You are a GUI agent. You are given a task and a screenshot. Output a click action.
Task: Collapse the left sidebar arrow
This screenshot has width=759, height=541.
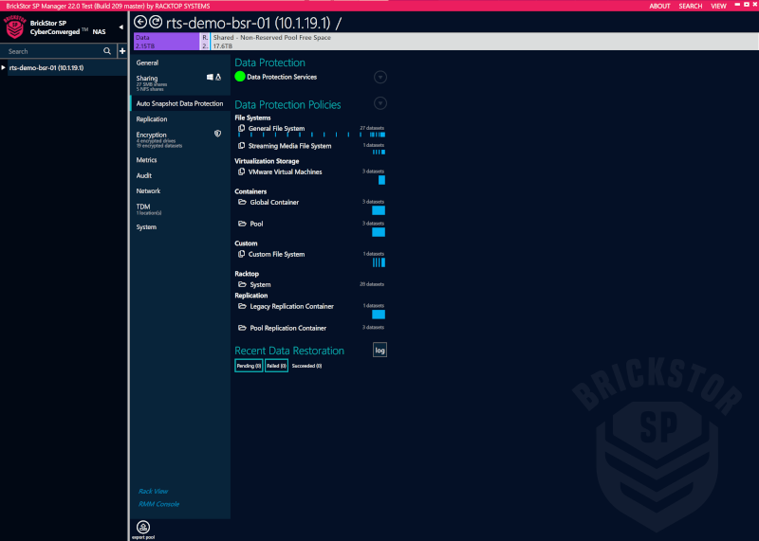[121, 27]
